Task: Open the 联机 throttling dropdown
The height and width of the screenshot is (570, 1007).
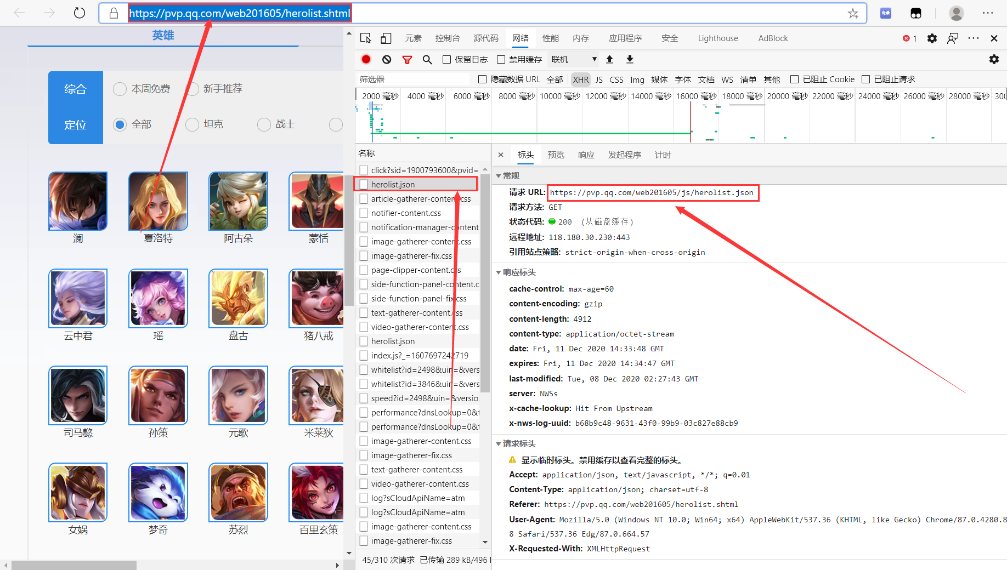Action: pos(574,59)
